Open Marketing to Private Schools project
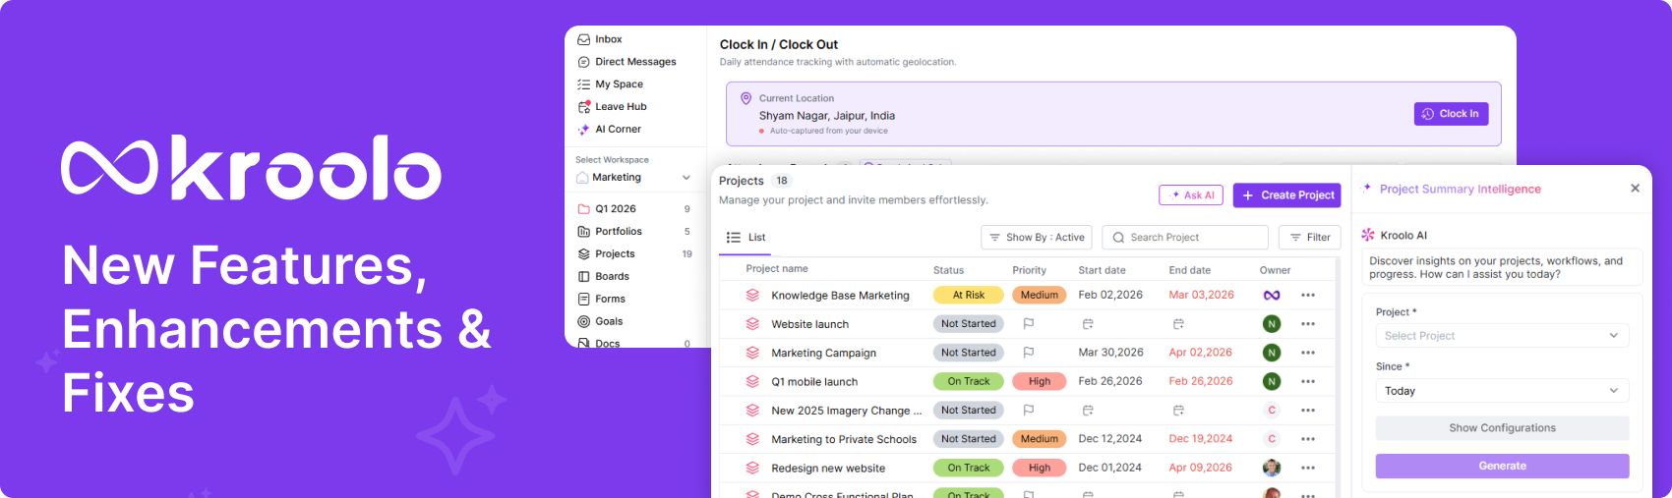 tap(844, 439)
